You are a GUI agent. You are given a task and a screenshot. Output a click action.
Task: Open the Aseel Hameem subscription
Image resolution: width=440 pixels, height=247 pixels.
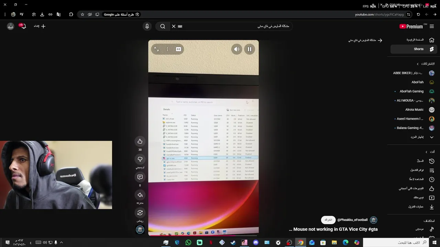pyautogui.click(x=414, y=119)
